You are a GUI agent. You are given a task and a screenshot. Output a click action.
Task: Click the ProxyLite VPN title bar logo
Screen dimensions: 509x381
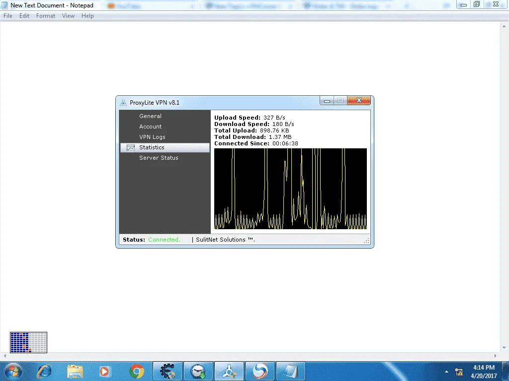123,103
